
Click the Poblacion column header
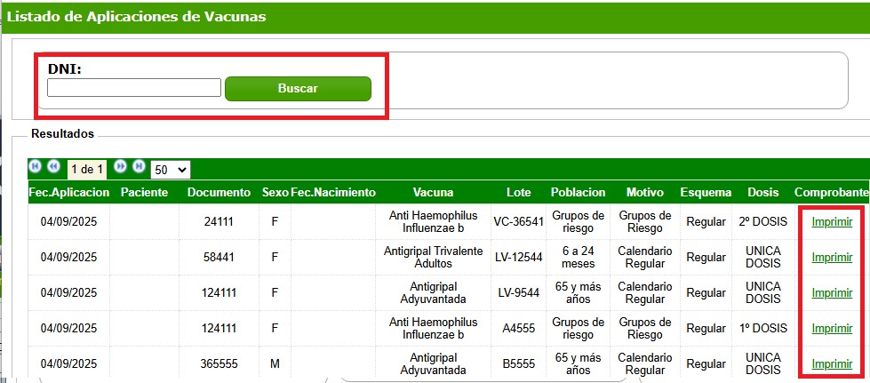[x=578, y=192]
